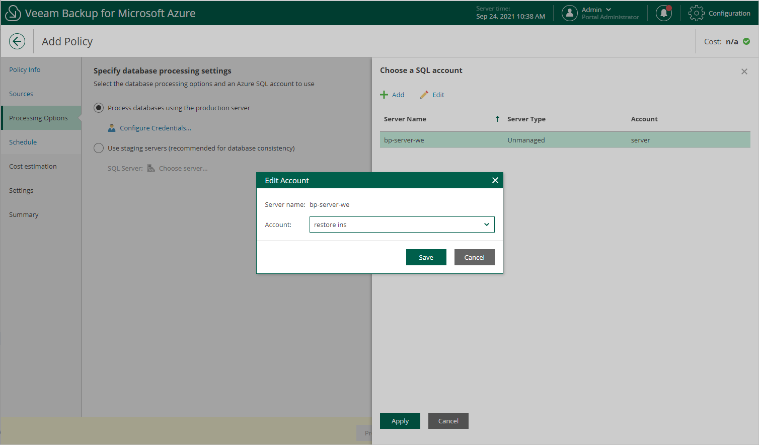Open the Account dropdown
Viewport: 759px width, 445px height.
tap(402, 225)
